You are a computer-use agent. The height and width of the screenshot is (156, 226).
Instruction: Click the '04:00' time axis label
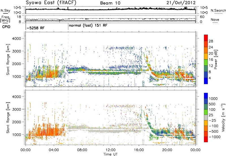tap(54, 150)
